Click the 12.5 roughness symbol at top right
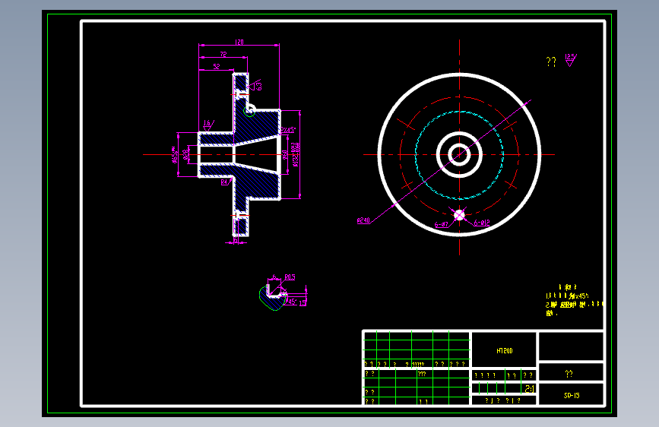659x427 pixels. click(571, 60)
